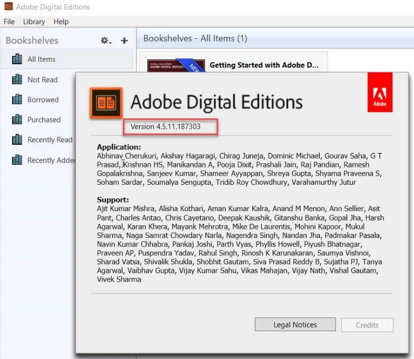This screenshot has height=359, width=414.
Task: Click the Recently Read bookshelf icon
Action: click(17, 139)
